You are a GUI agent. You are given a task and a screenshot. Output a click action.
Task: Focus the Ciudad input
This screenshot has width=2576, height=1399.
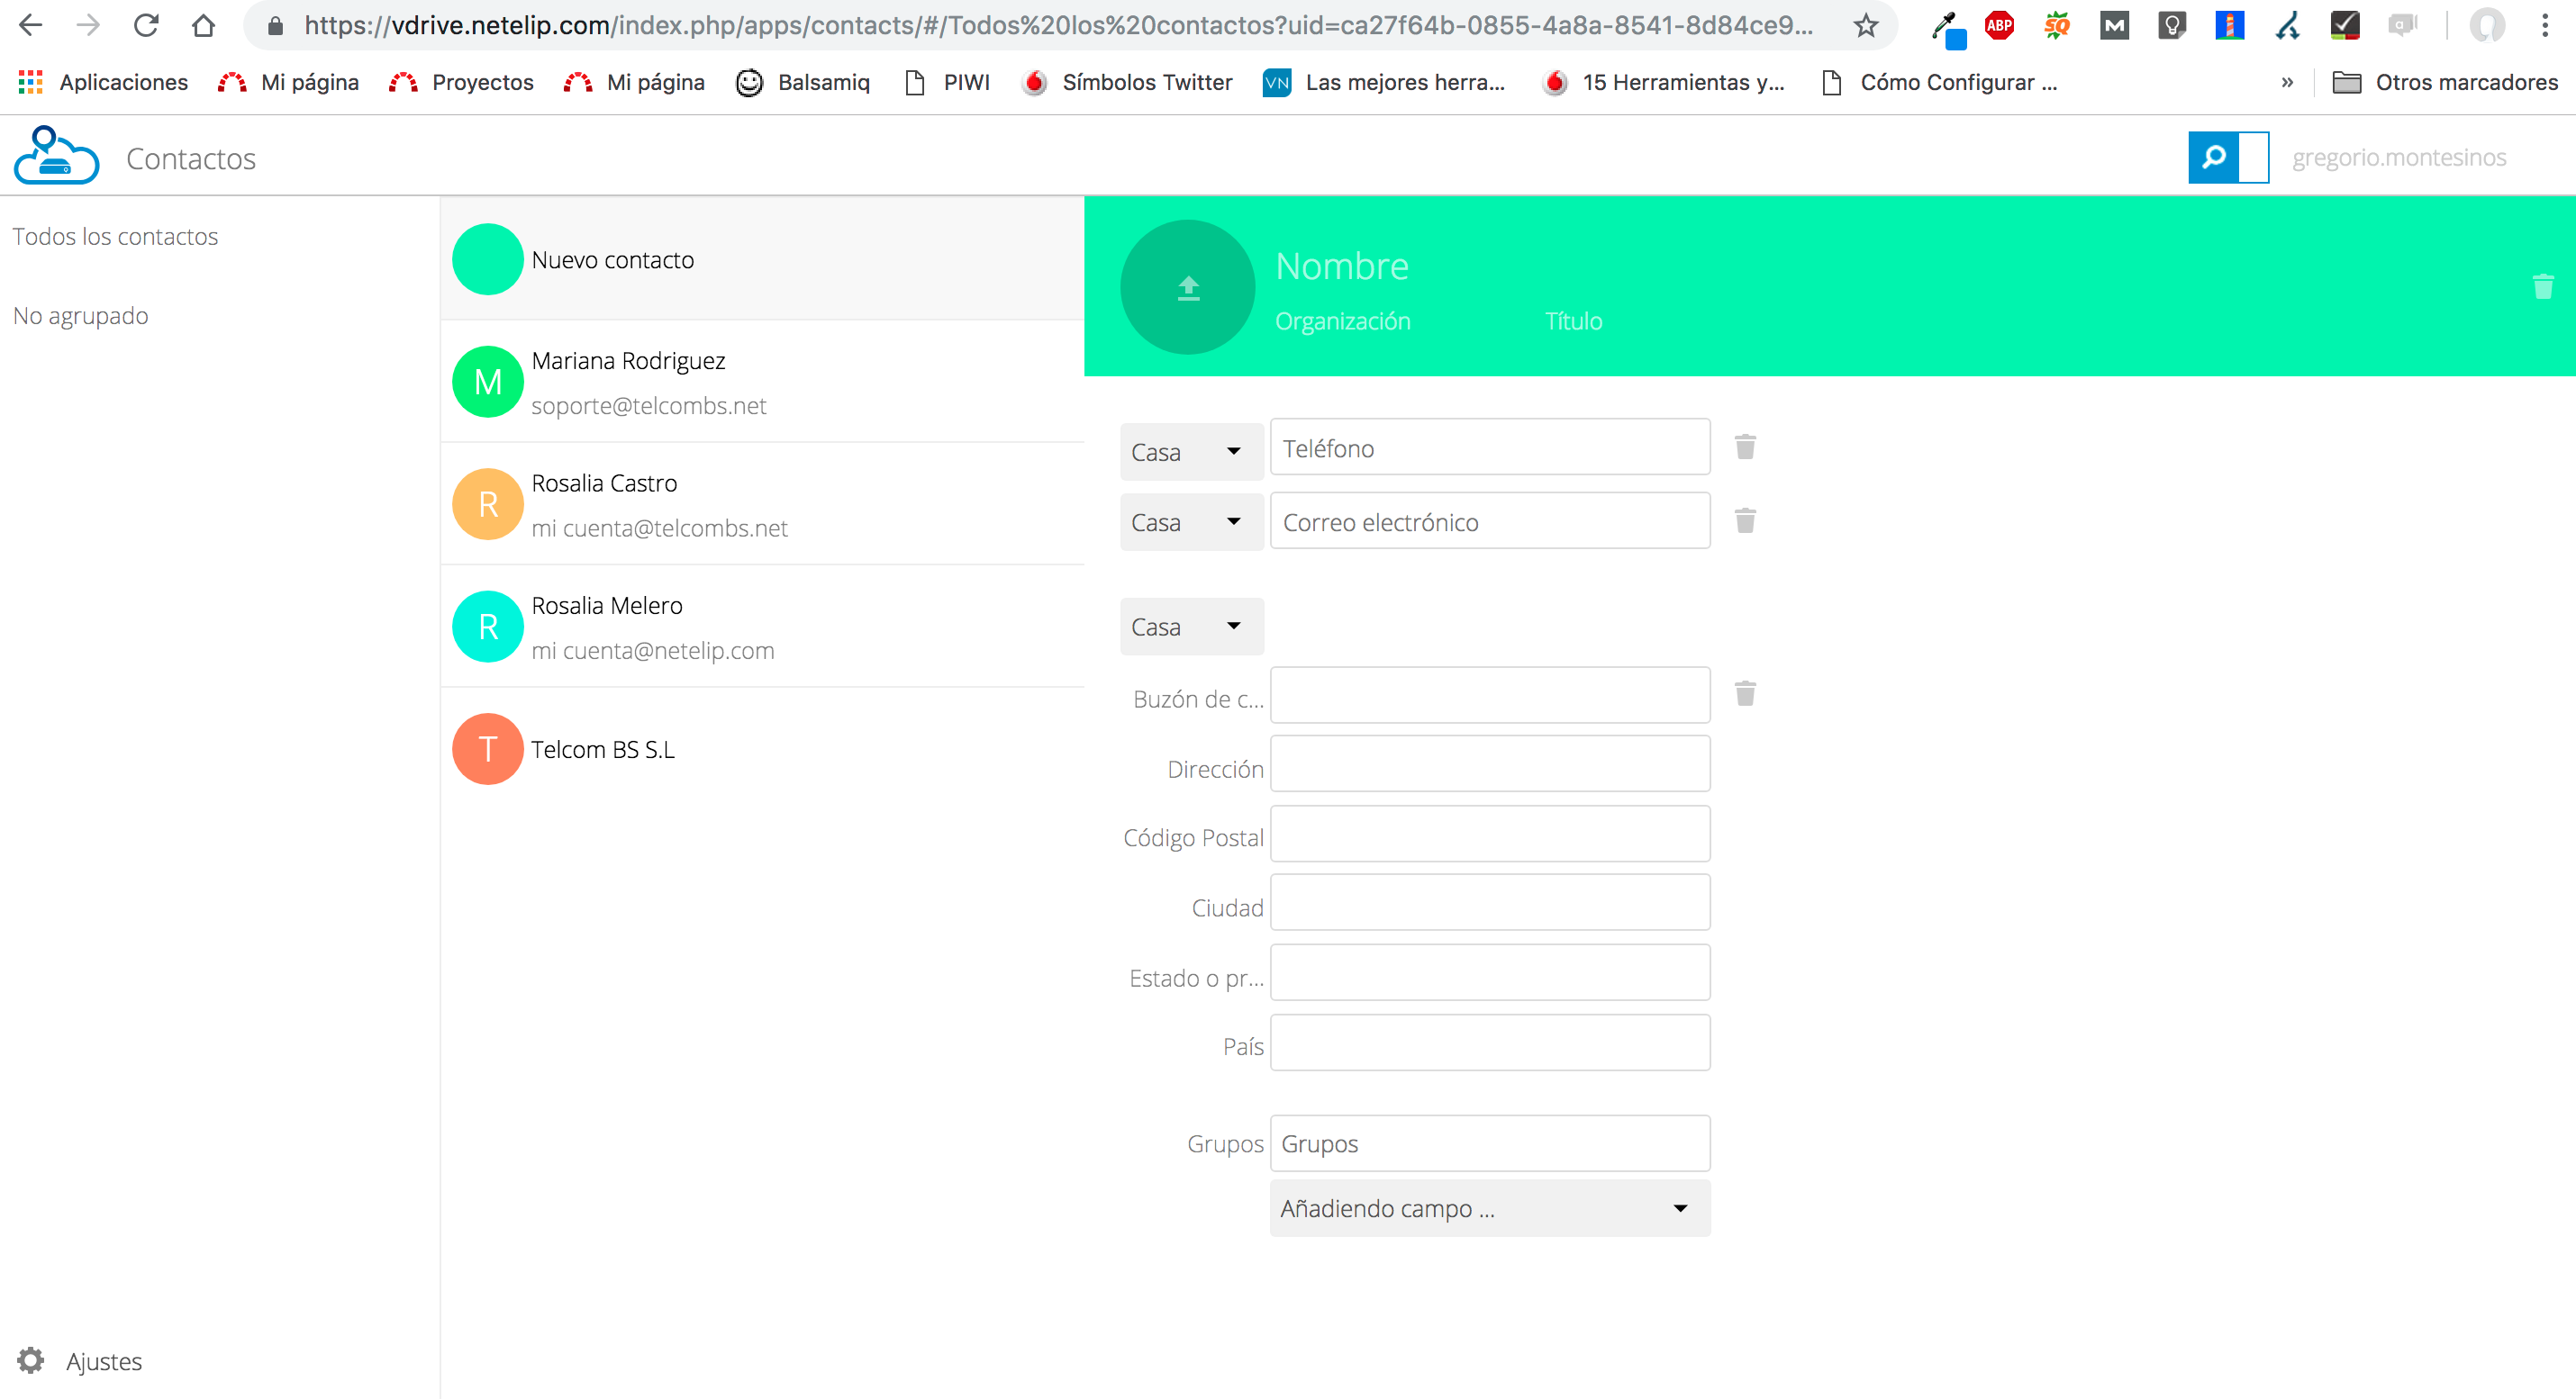click(x=1490, y=903)
